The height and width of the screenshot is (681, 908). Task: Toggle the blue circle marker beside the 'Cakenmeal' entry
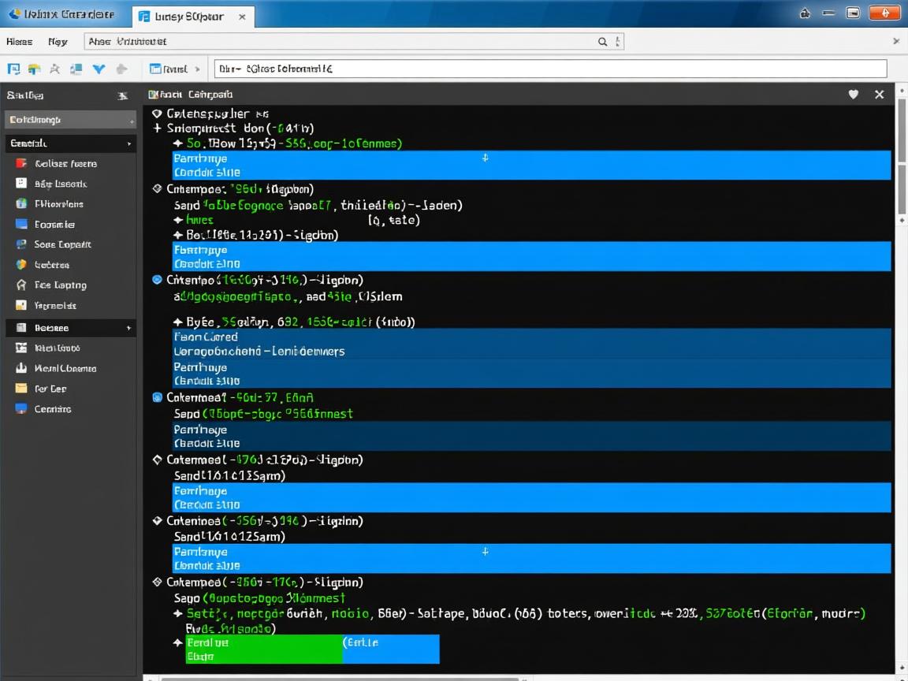click(156, 398)
